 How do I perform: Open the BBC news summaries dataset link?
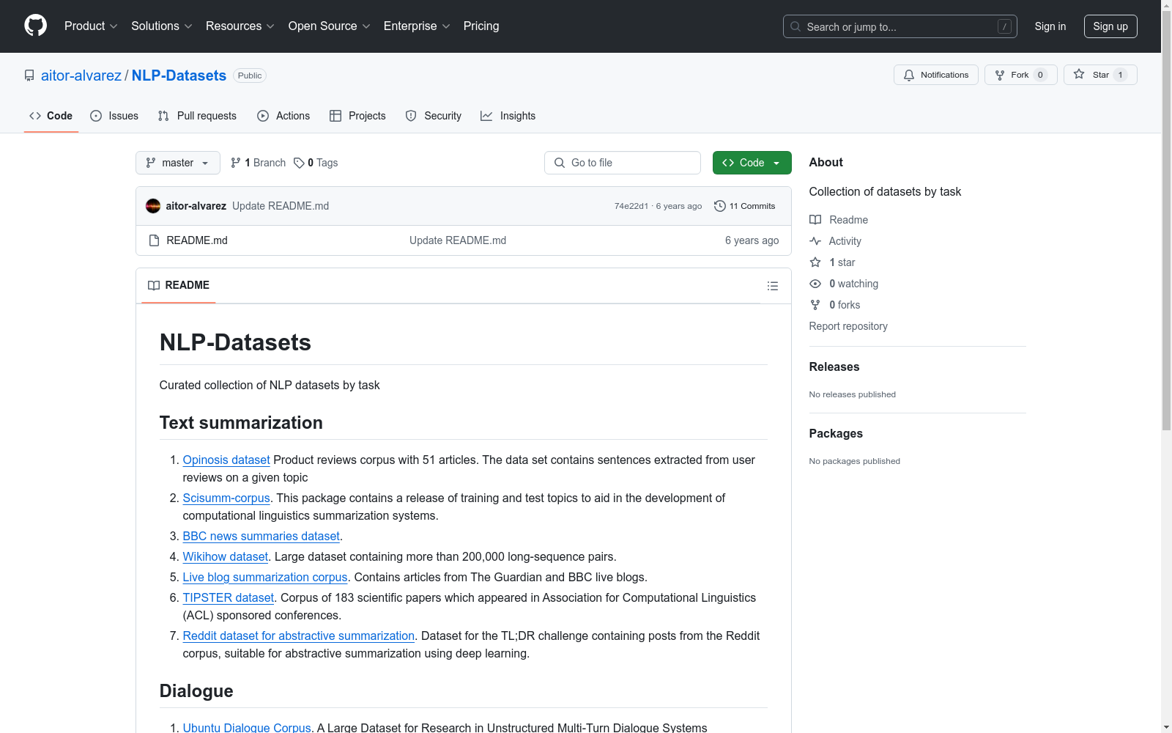tap(262, 536)
